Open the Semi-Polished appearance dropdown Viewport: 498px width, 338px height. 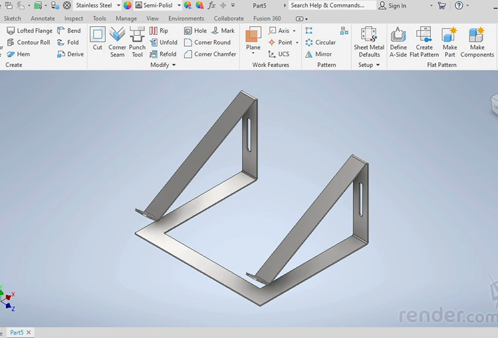pos(179,5)
